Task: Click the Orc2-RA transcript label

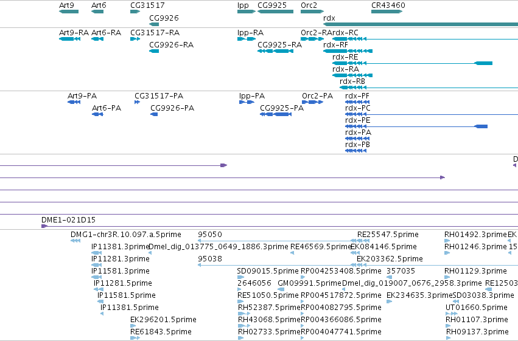Action: pyautogui.click(x=316, y=33)
